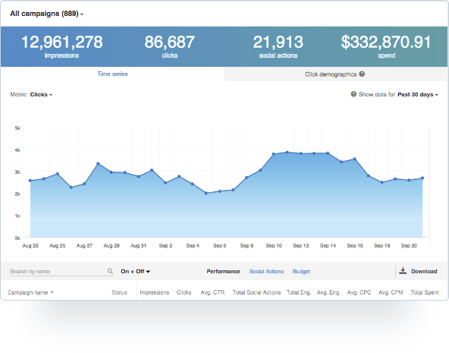Switch to the Click demographics tab
Viewport: 449px width, 353px height.
pos(336,74)
